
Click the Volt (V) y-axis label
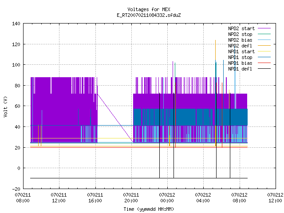click(x=6, y=106)
